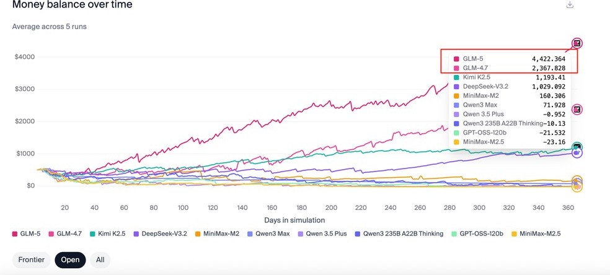The width and height of the screenshot is (610, 275).
Task: Click the DeepSeek-V3.2 endpoint marker icon
Action: (577, 152)
